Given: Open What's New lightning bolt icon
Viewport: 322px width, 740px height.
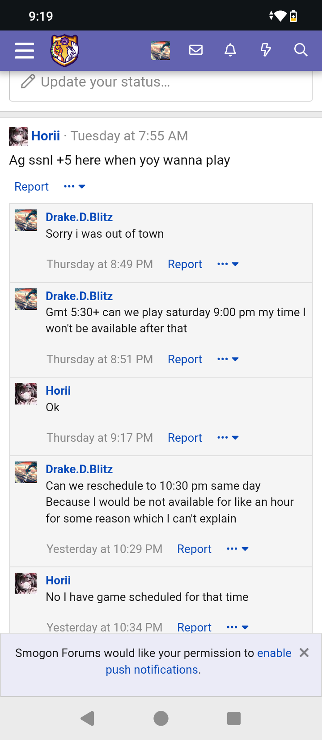Looking at the screenshot, I should tap(266, 50).
